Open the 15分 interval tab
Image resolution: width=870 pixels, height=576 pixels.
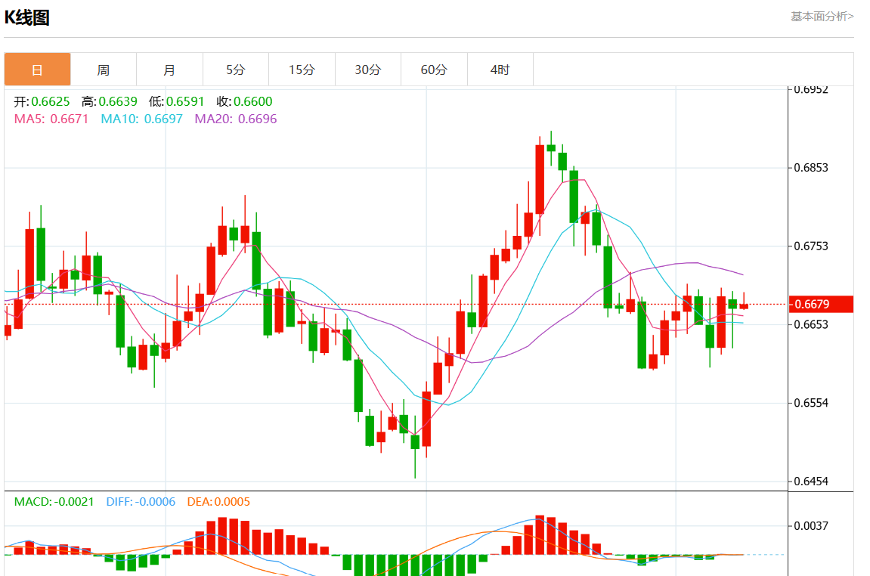click(x=302, y=70)
